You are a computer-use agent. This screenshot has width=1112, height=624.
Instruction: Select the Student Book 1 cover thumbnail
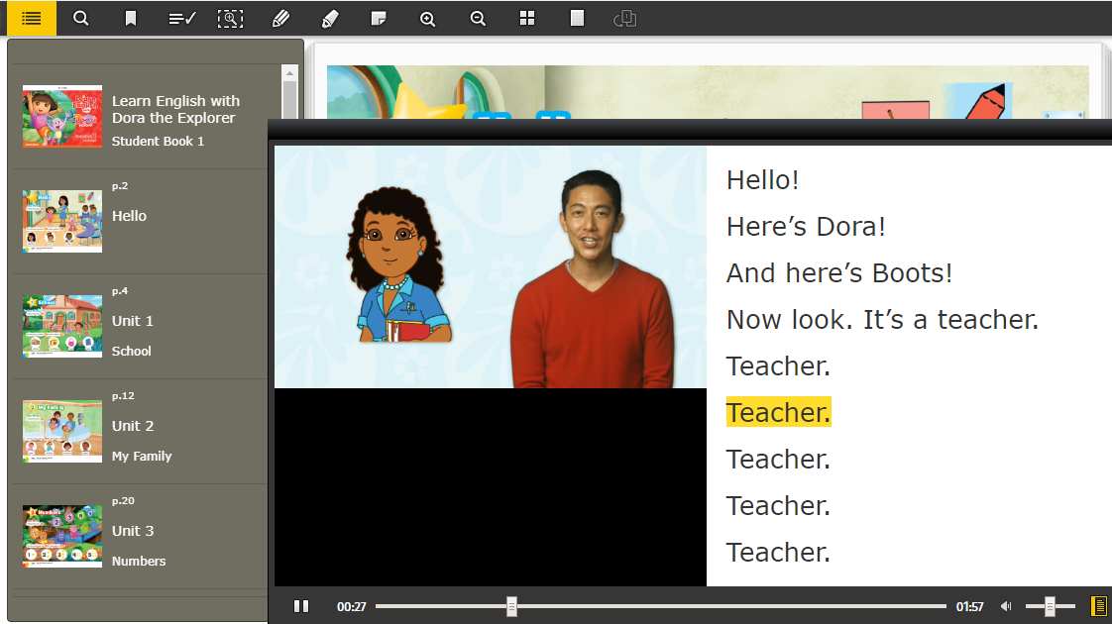[62, 116]
